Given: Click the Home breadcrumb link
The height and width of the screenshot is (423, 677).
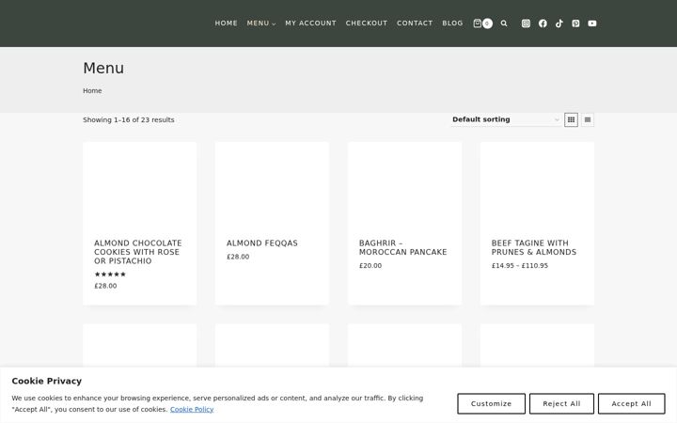Looking at the screenshot, I should [92, 90].
